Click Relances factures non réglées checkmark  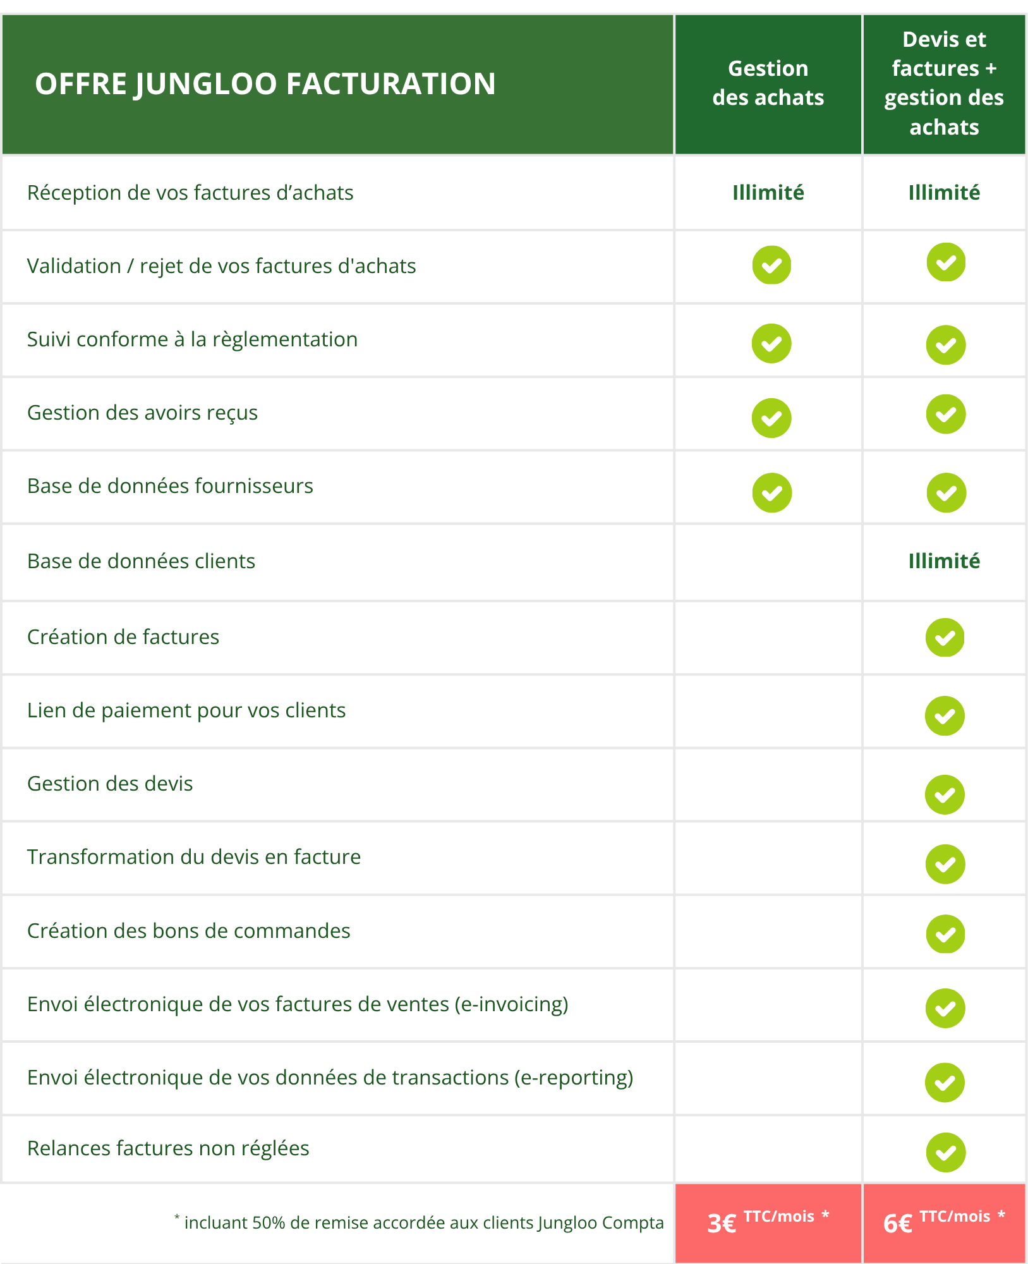pos(946,1152)
